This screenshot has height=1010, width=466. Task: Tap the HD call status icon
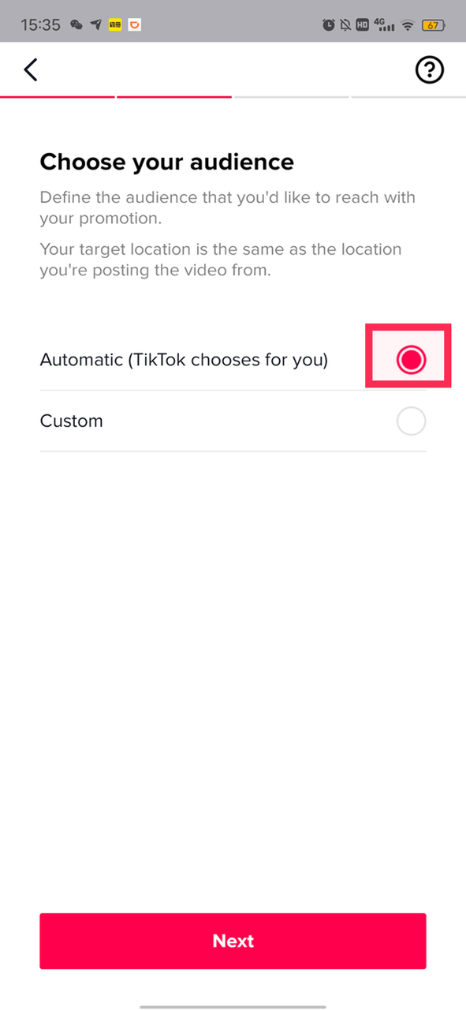pos(363,25)
